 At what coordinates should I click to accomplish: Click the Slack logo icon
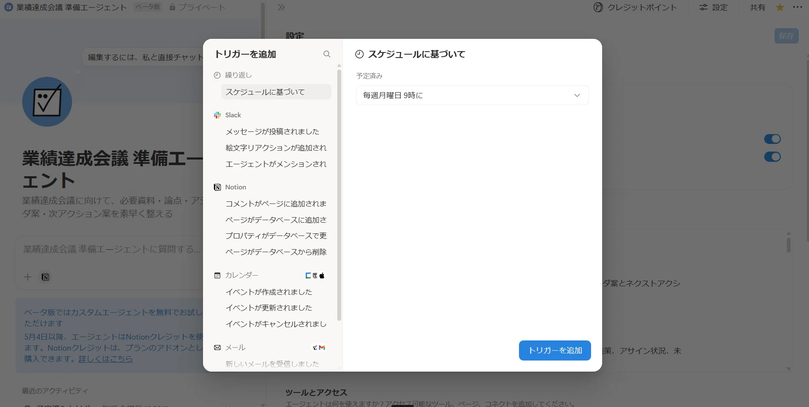[x=217, y=115]
